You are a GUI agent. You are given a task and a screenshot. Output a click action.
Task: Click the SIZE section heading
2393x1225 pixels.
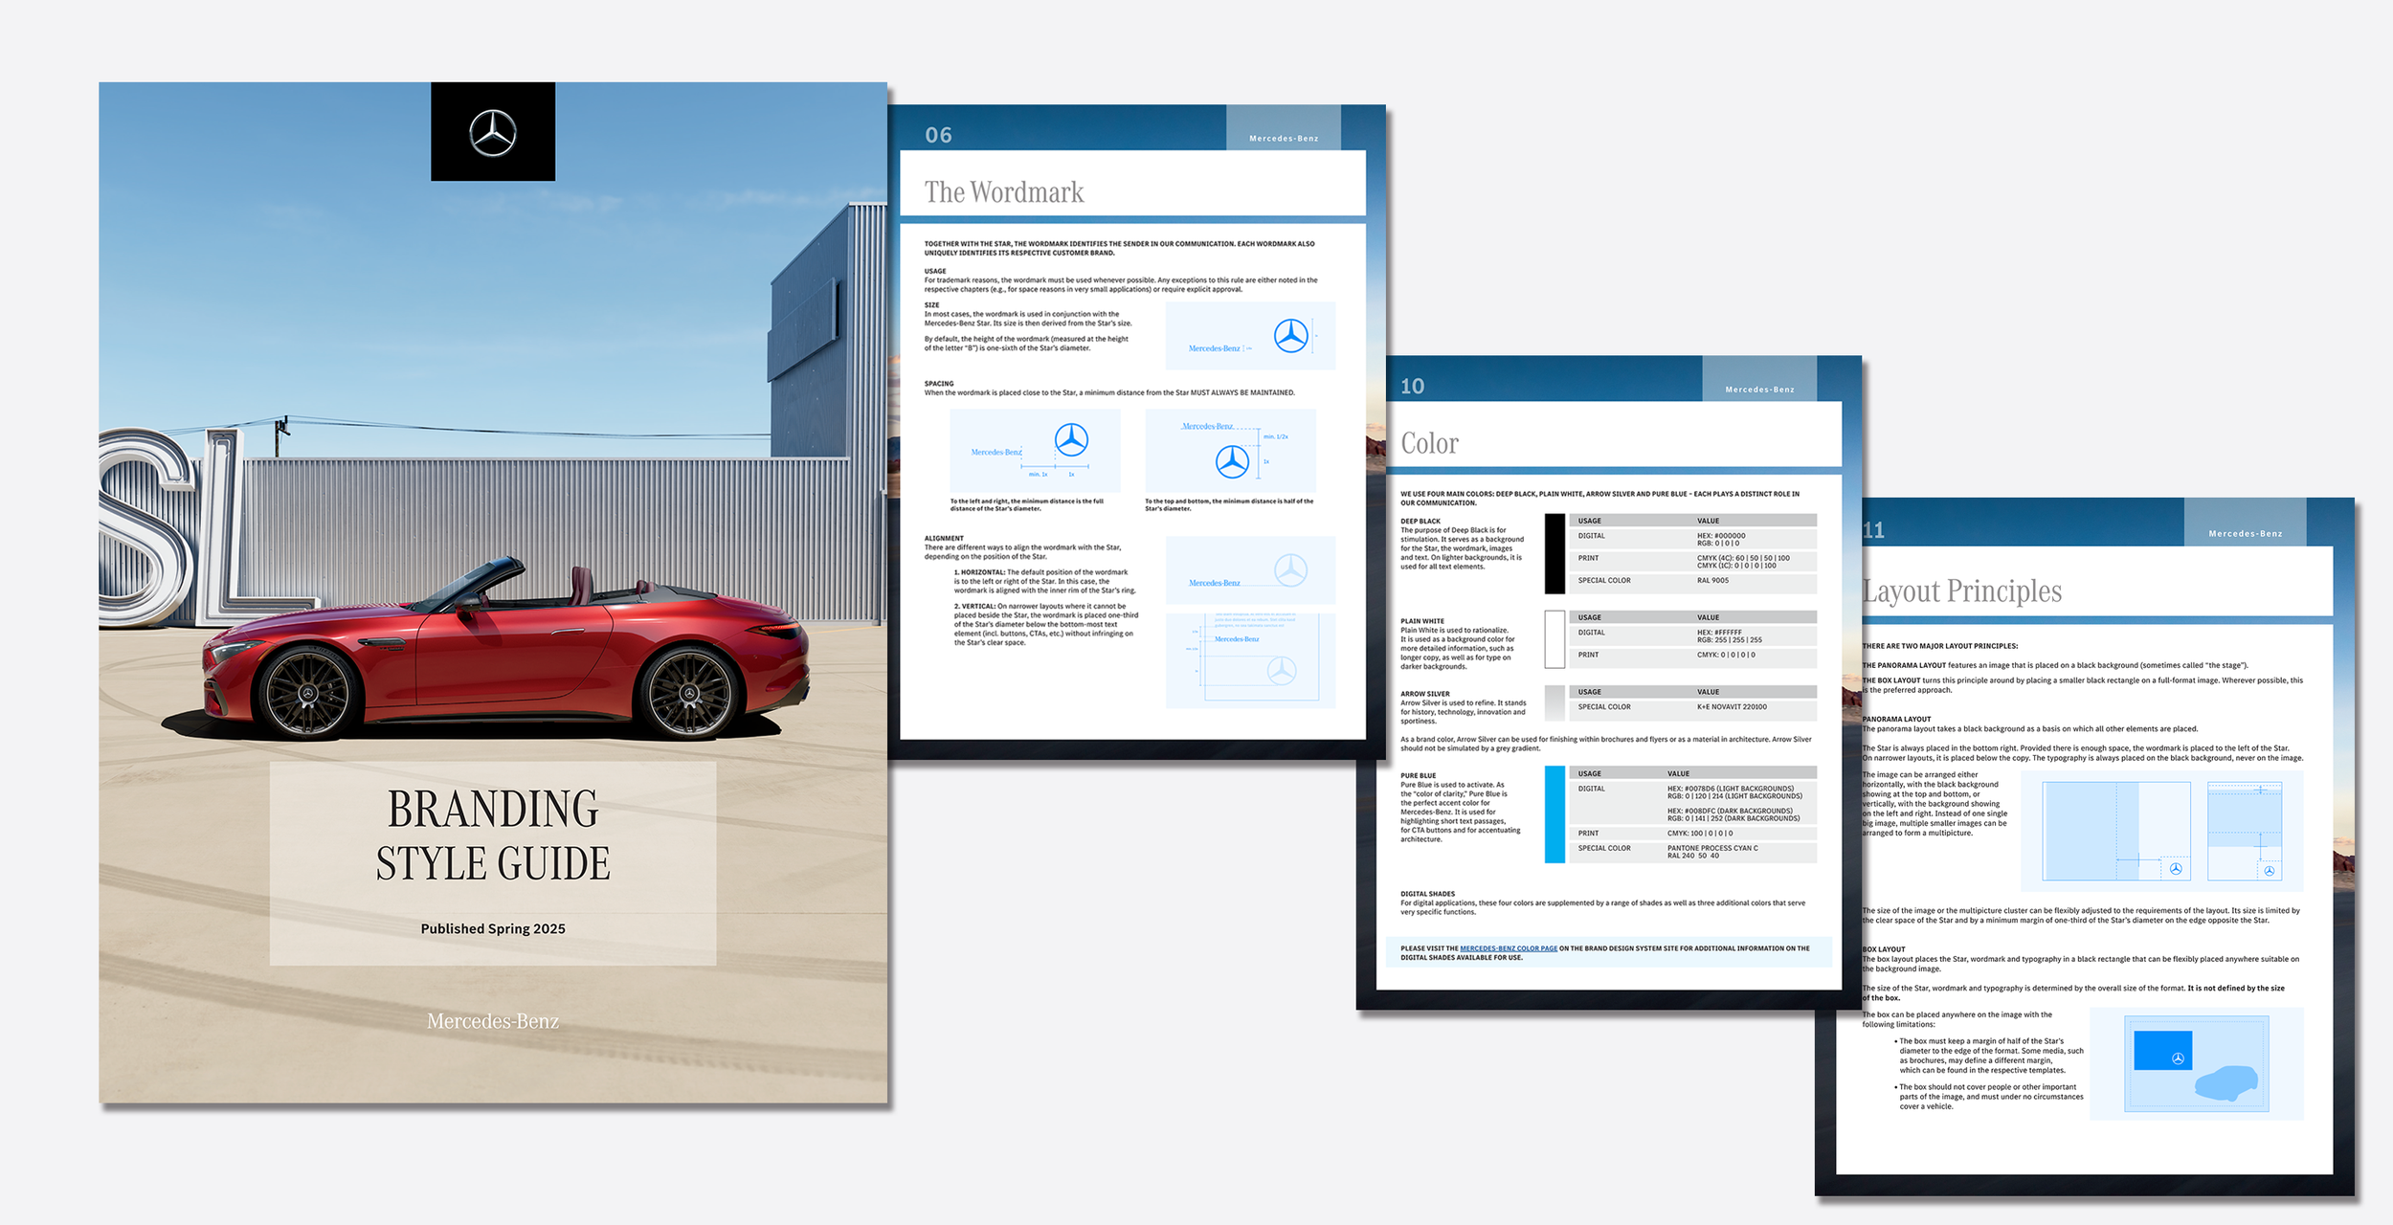[x=931, y=304]
